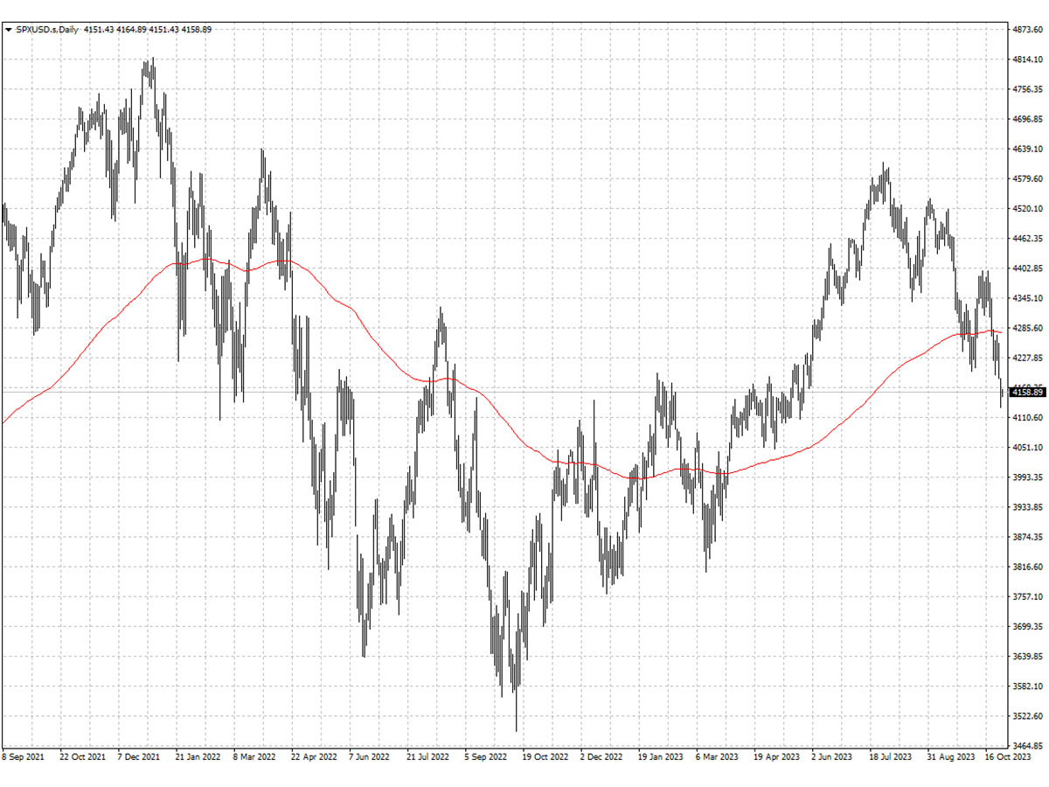Click the 19 Jan 2023 date label
Image resolution: width=1049 pixels, height=787 pixels.
[661, 756]
